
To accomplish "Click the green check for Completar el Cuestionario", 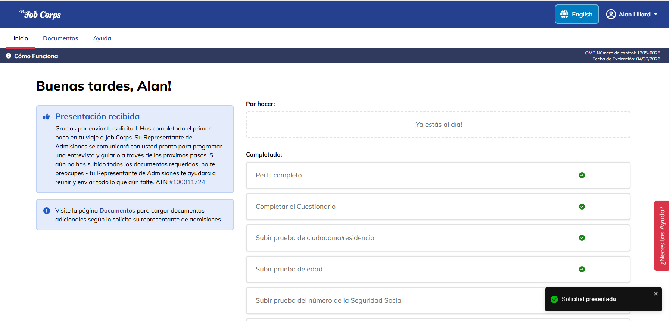I will 582,207.
